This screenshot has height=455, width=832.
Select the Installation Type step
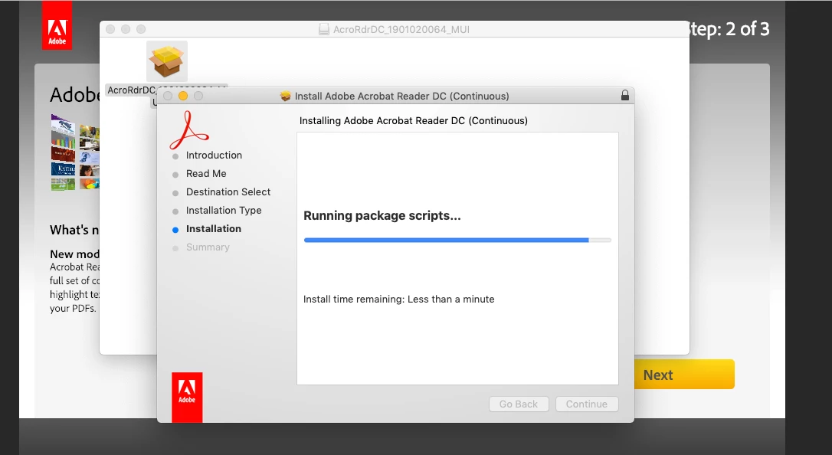pyautogui.click(x=224, y=211)
